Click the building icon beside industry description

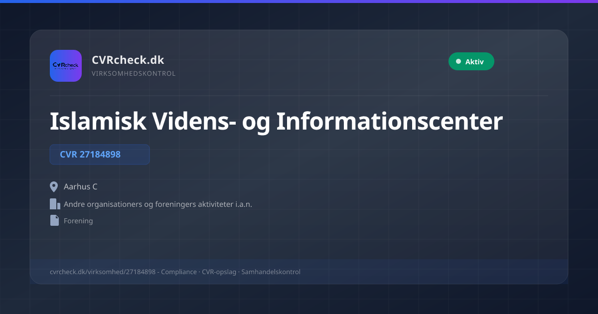55,204
